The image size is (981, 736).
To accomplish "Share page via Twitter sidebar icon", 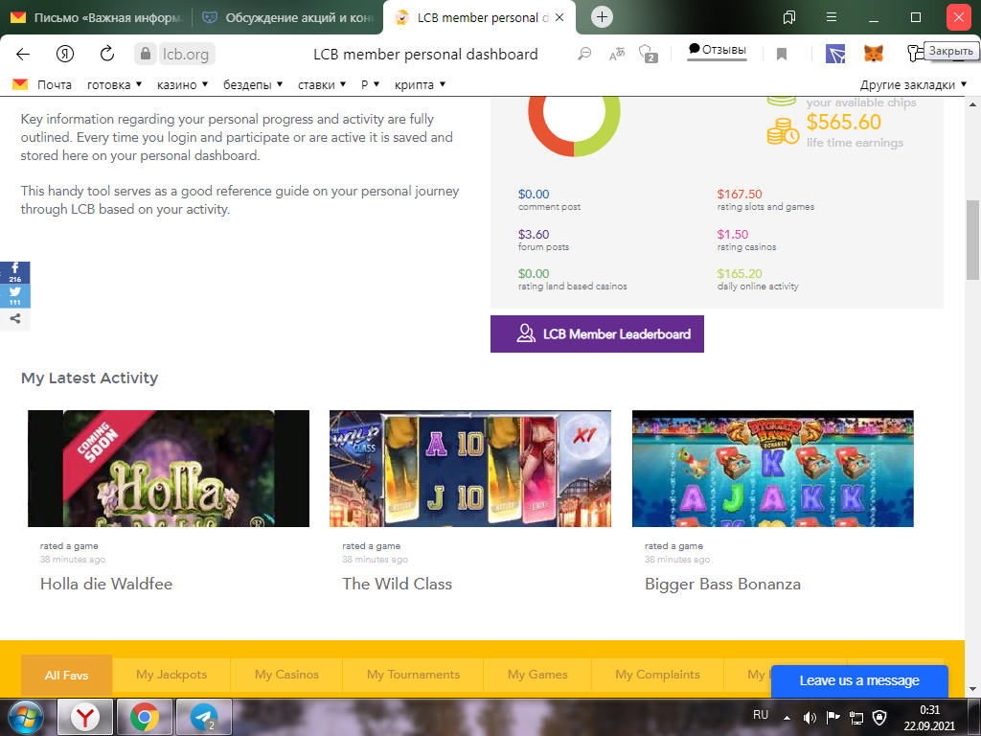I will [15, 295].
